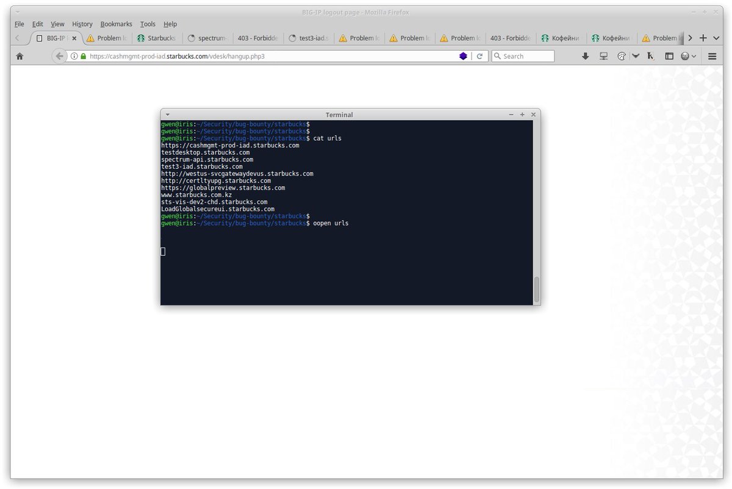
Task: Click the https://cashmgmt-prod-iad.starbucks.com terminal line
Action: point(230,146)
